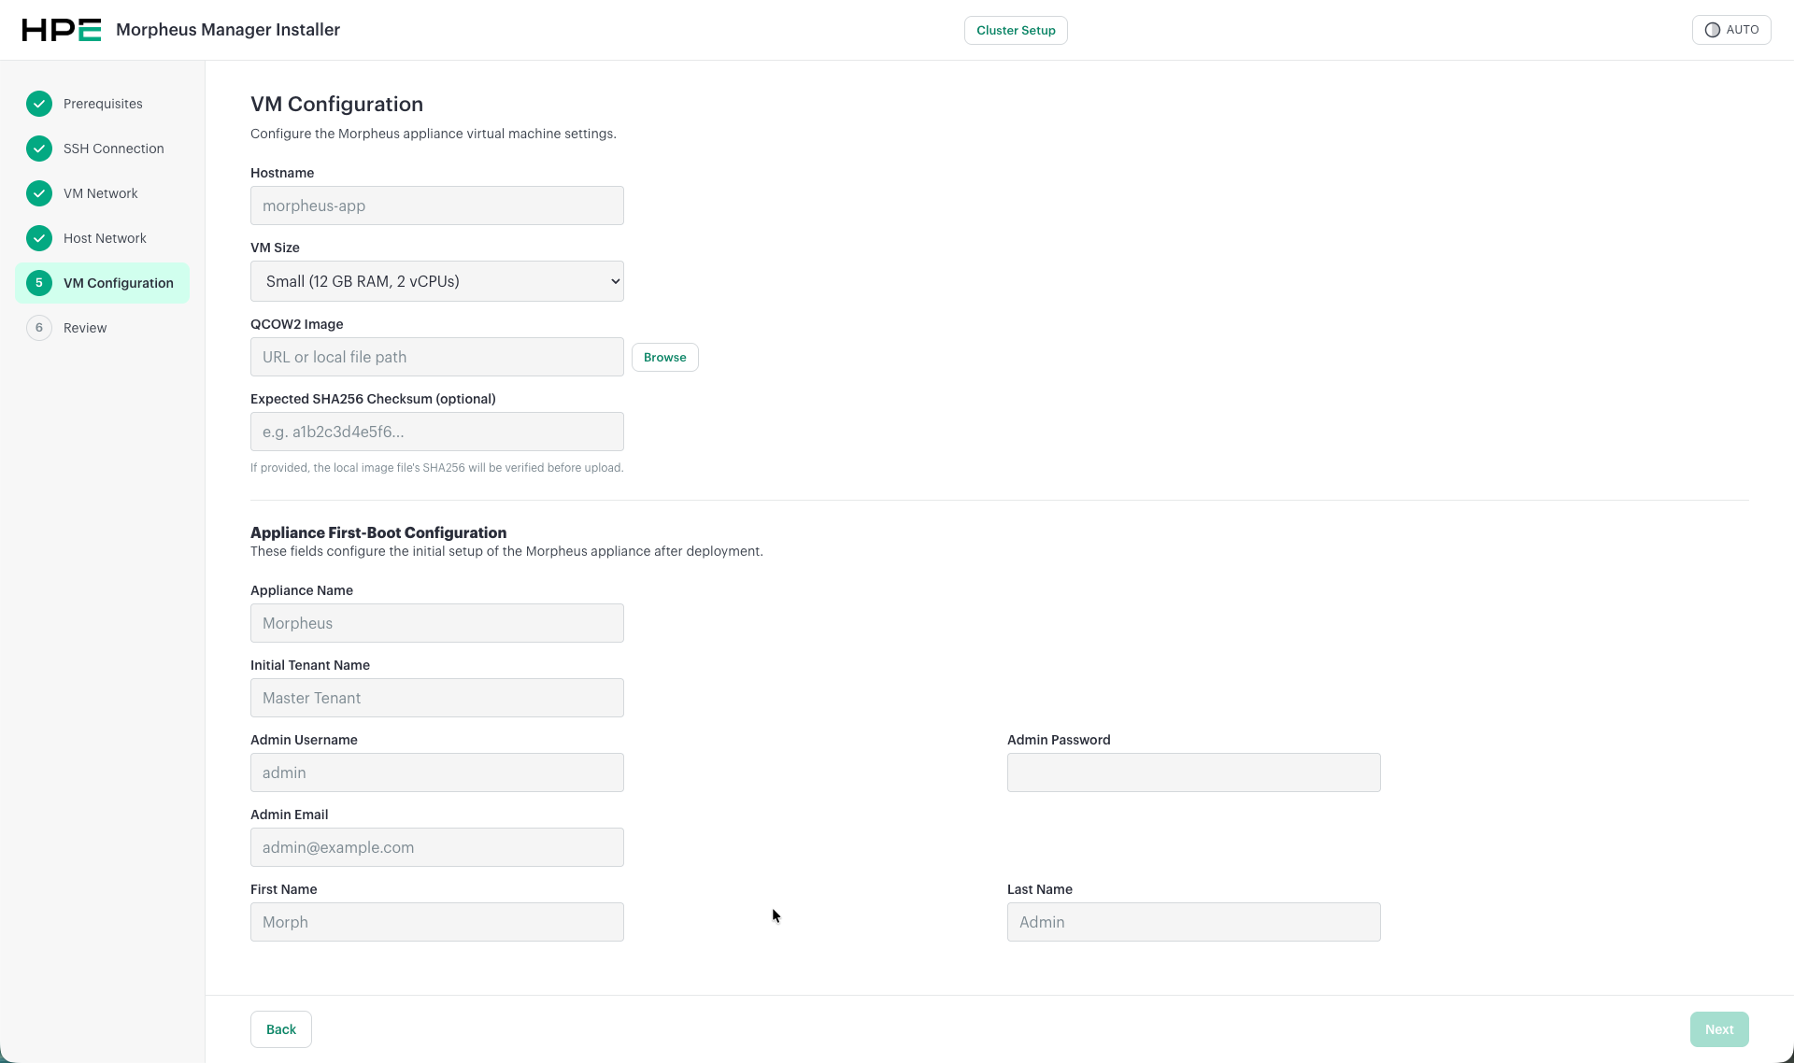Open the VM Network step
Viewport: 1794px width, 1063px height.
tap(101, 193)
